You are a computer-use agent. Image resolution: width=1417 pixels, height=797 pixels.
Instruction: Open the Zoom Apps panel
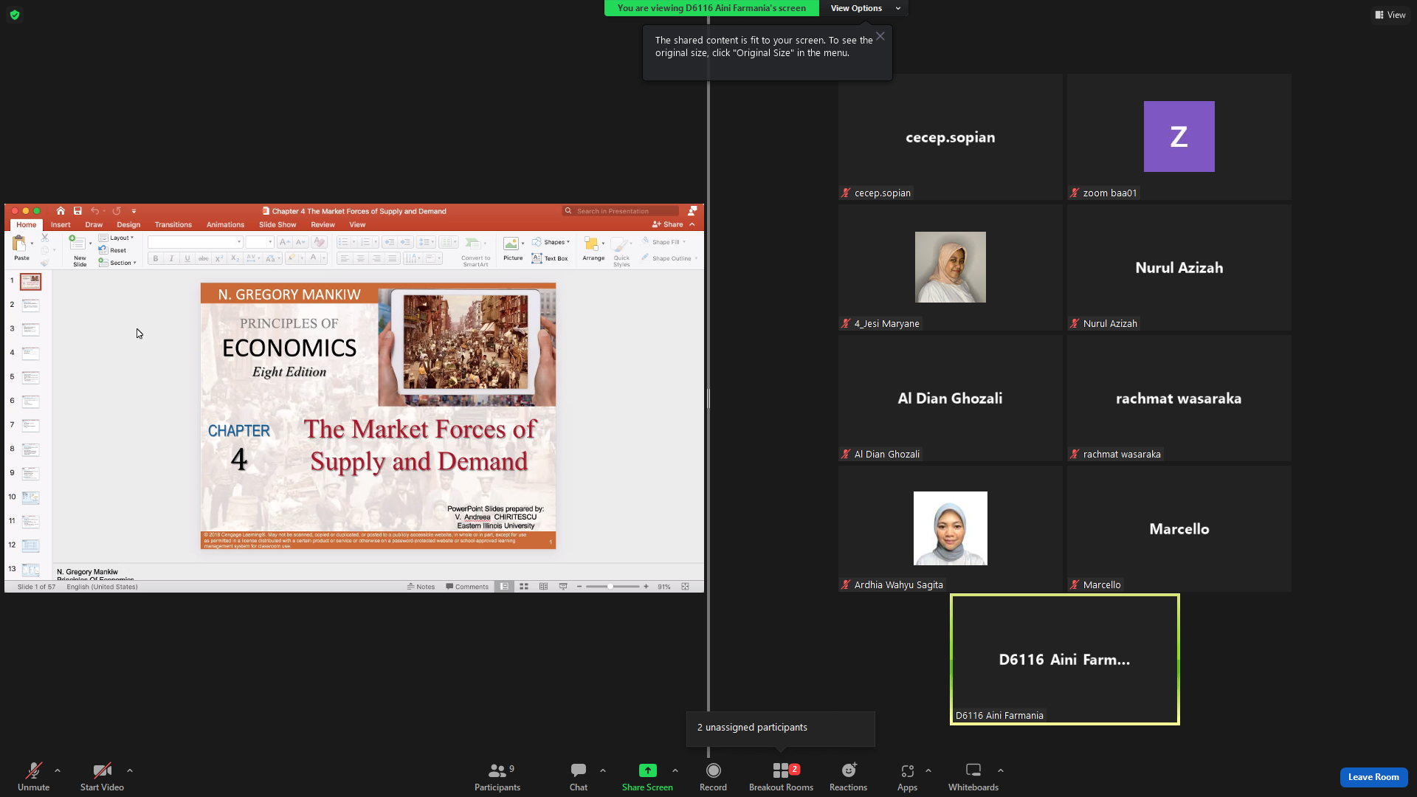907,776
